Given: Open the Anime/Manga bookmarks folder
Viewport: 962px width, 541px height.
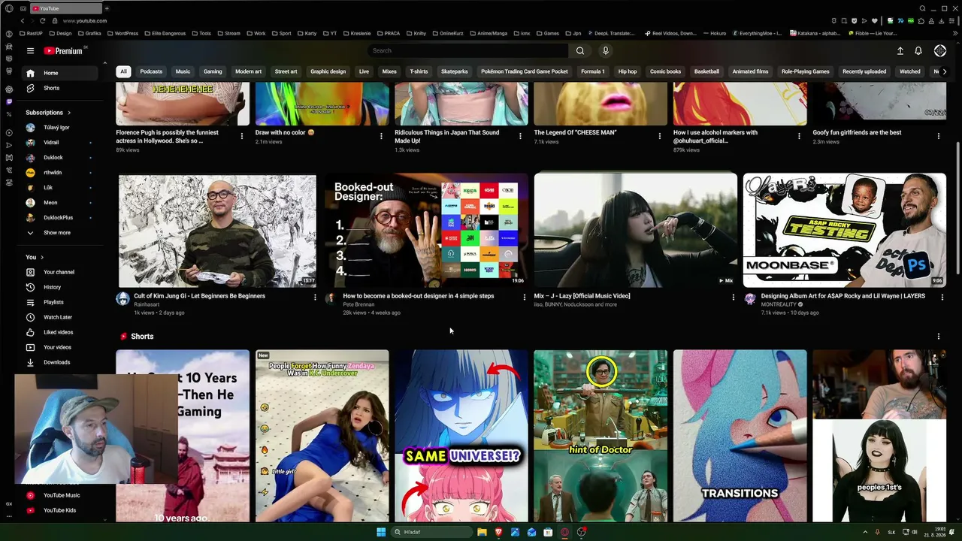Looking at the screenshot, I should (x=489, y=33).
